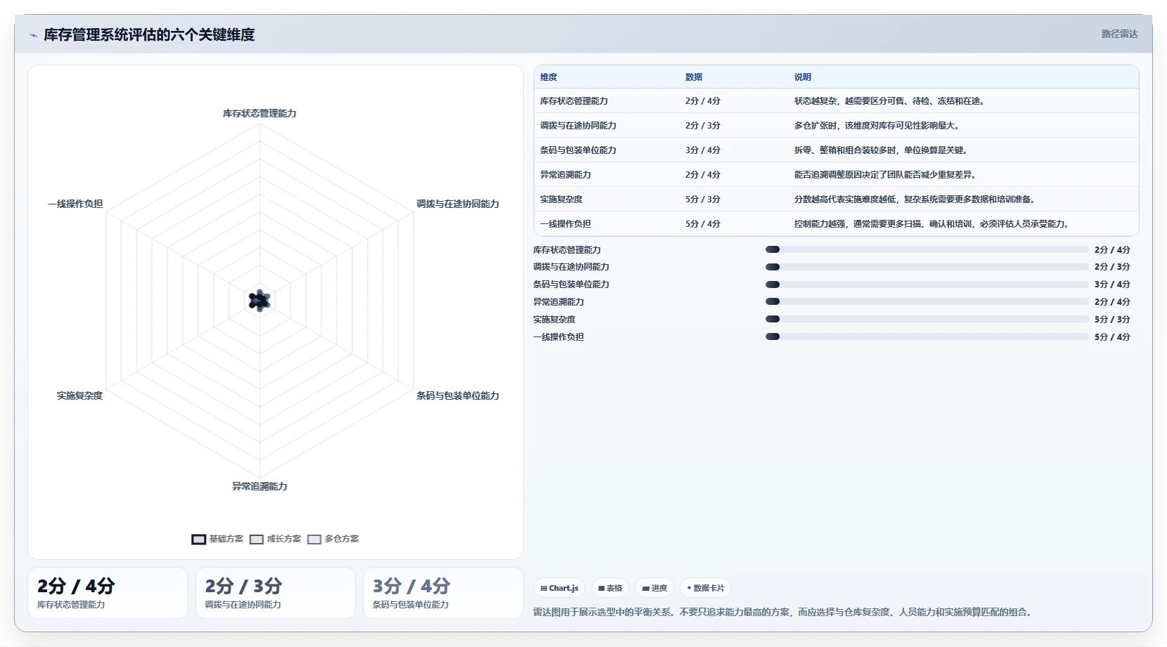
Task: Click the 5分 / 3分 cell in the table
Action: pyautogui.click(x=703, y=200)
